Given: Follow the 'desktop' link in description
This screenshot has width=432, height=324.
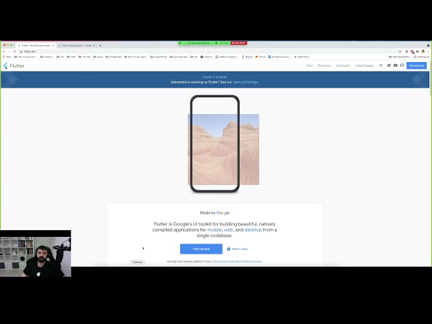Looking at the screenshot, I should click(x=253, y=230).
